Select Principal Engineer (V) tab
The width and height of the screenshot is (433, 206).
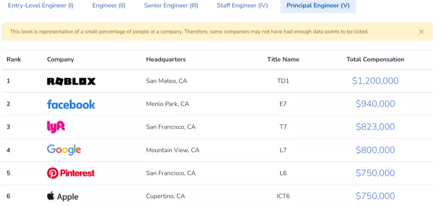coord(318,6)
